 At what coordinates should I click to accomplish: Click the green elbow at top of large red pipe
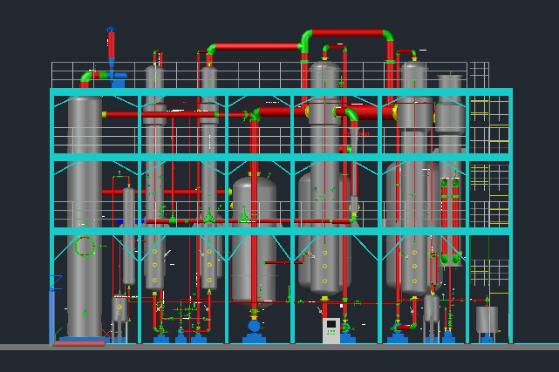(305, 39)
